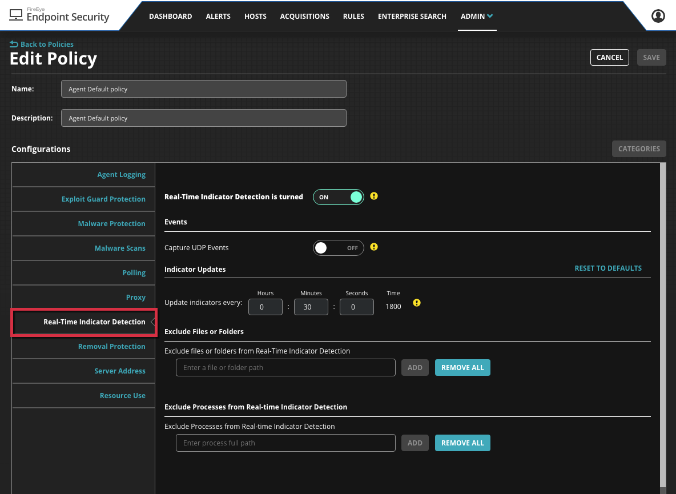Select Resource Use configuration
Screen dimensions: 676x494
pyautogui.click(x=83, y=396)
